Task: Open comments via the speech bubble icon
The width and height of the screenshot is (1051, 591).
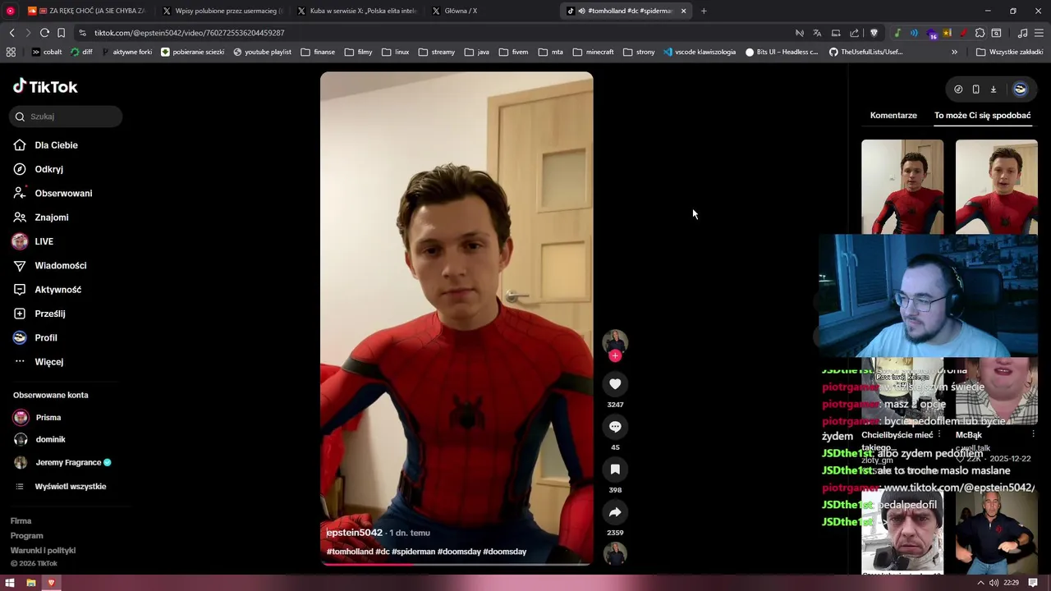Action: click(615, 427)
